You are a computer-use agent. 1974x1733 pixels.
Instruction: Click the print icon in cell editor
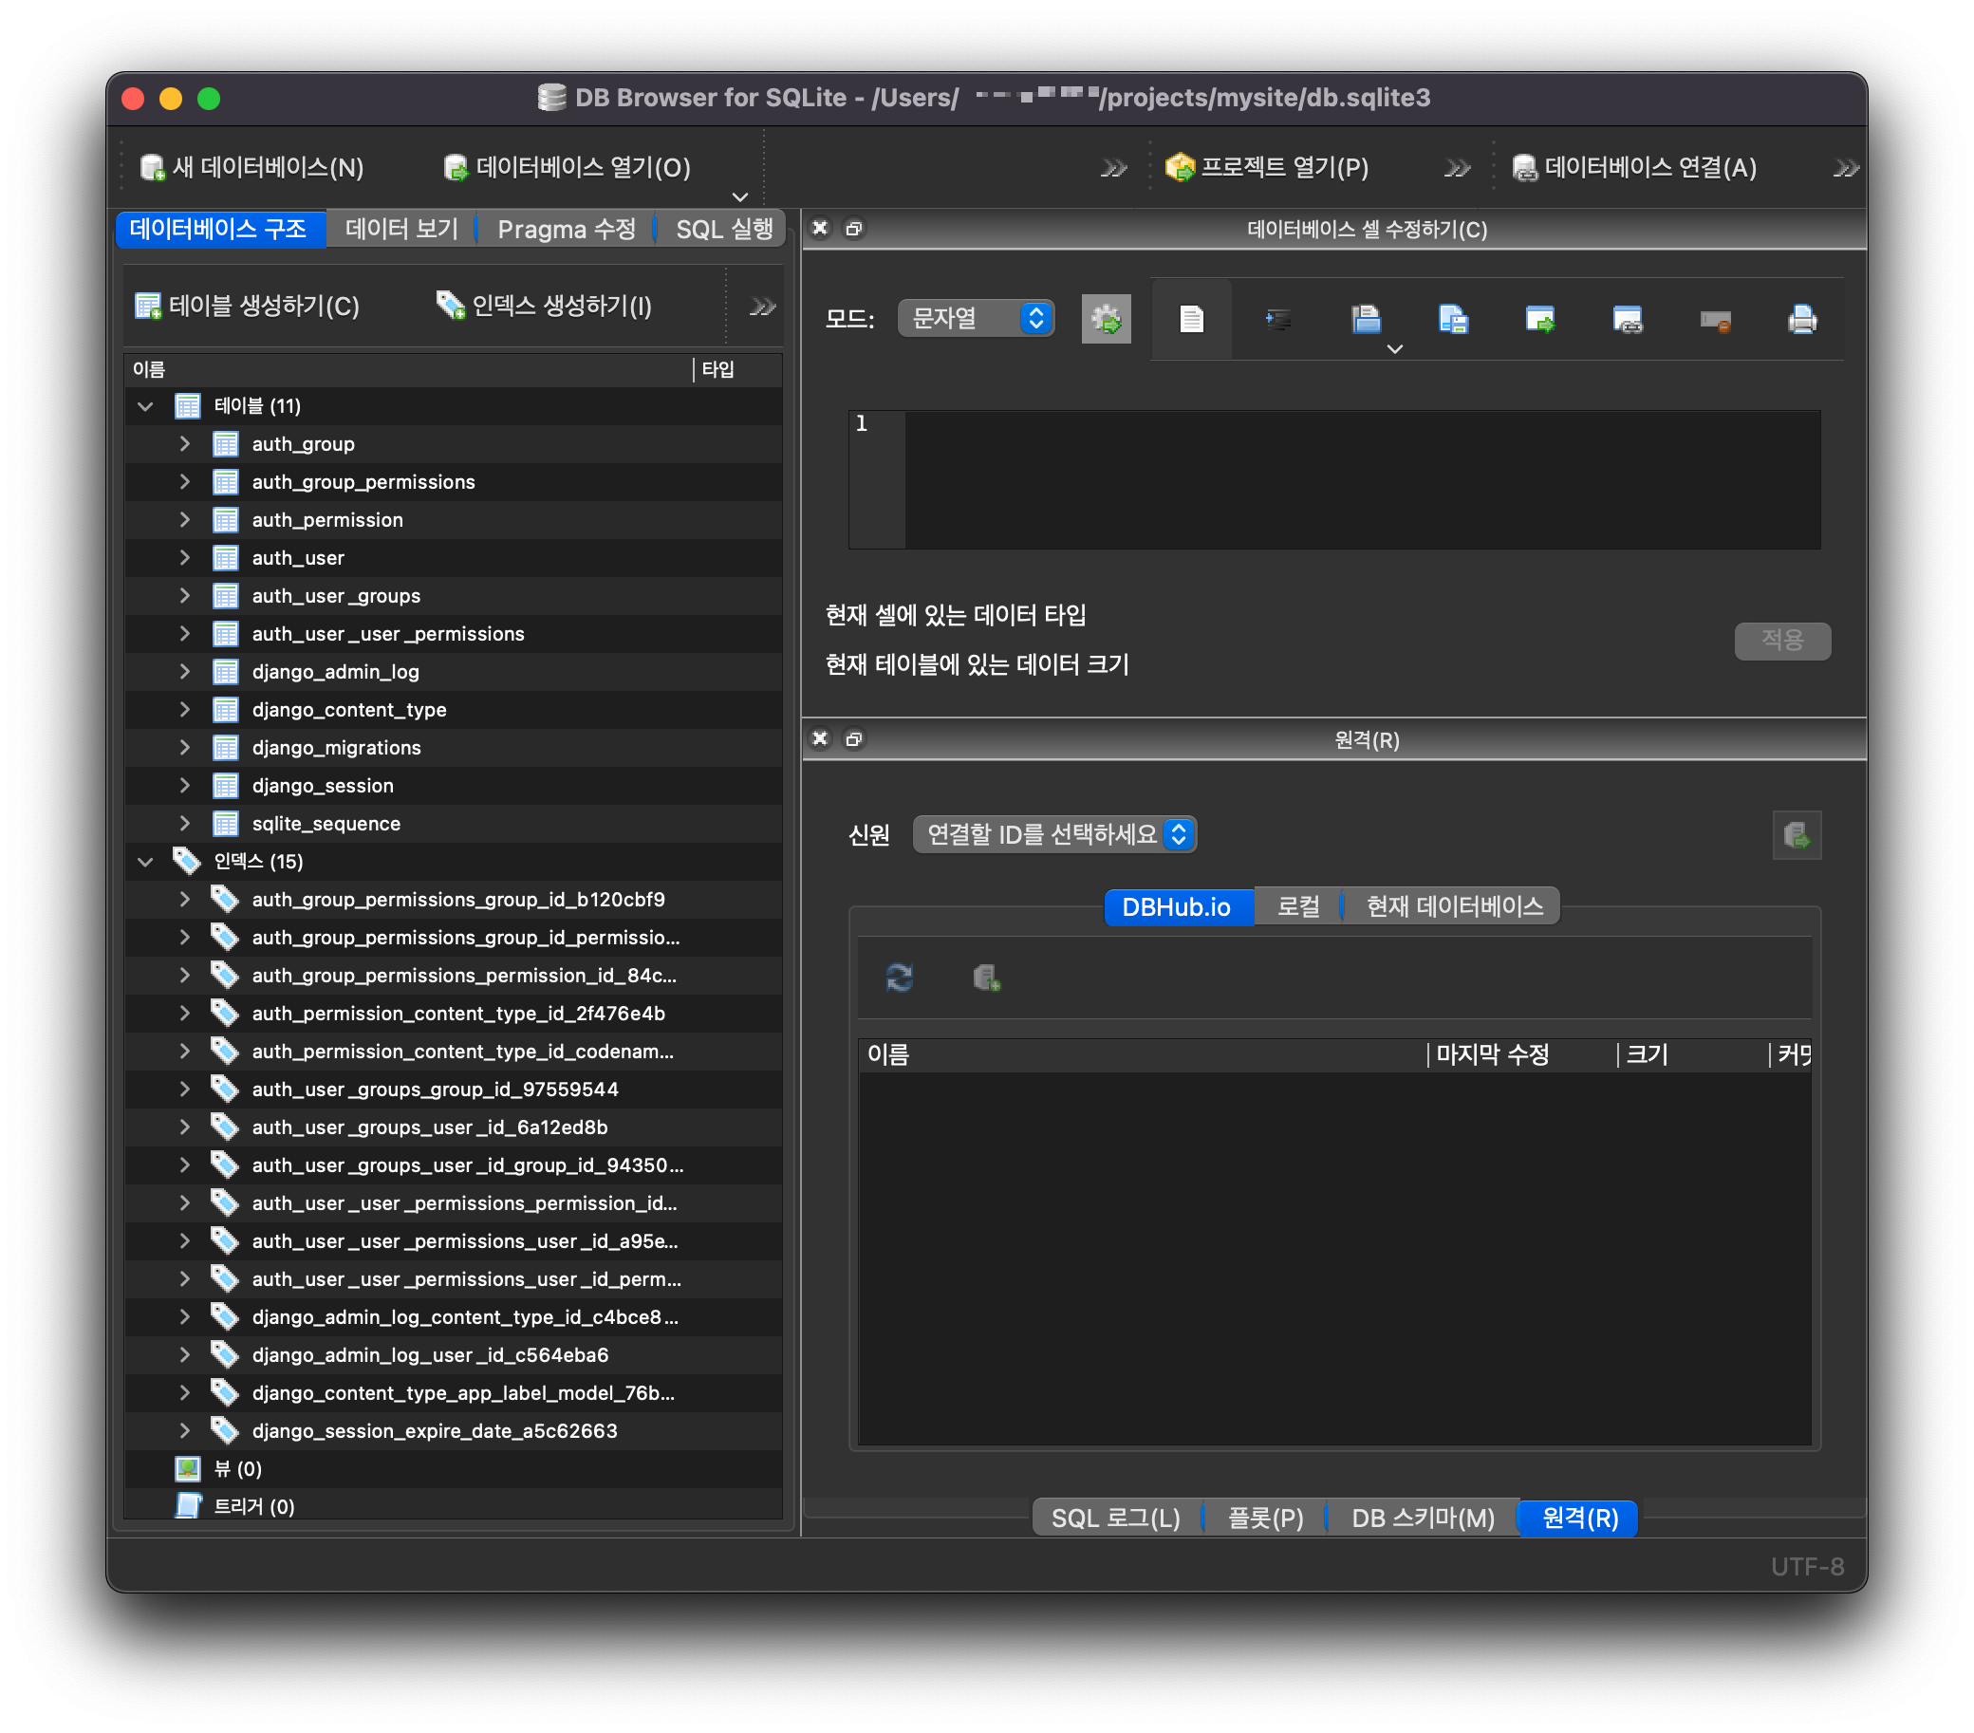tap(1801, 319)
